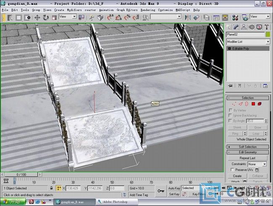
Task: Toggle Window/Crossing selection mode
Action: (27, 18)
